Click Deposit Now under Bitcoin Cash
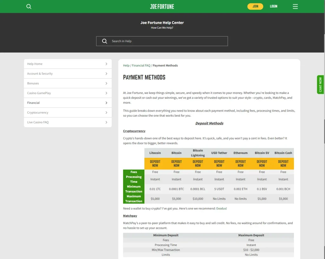Viewport: 325px width, 259px height. (283, 164)
